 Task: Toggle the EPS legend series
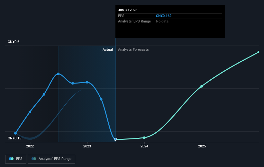coord(16,159)
